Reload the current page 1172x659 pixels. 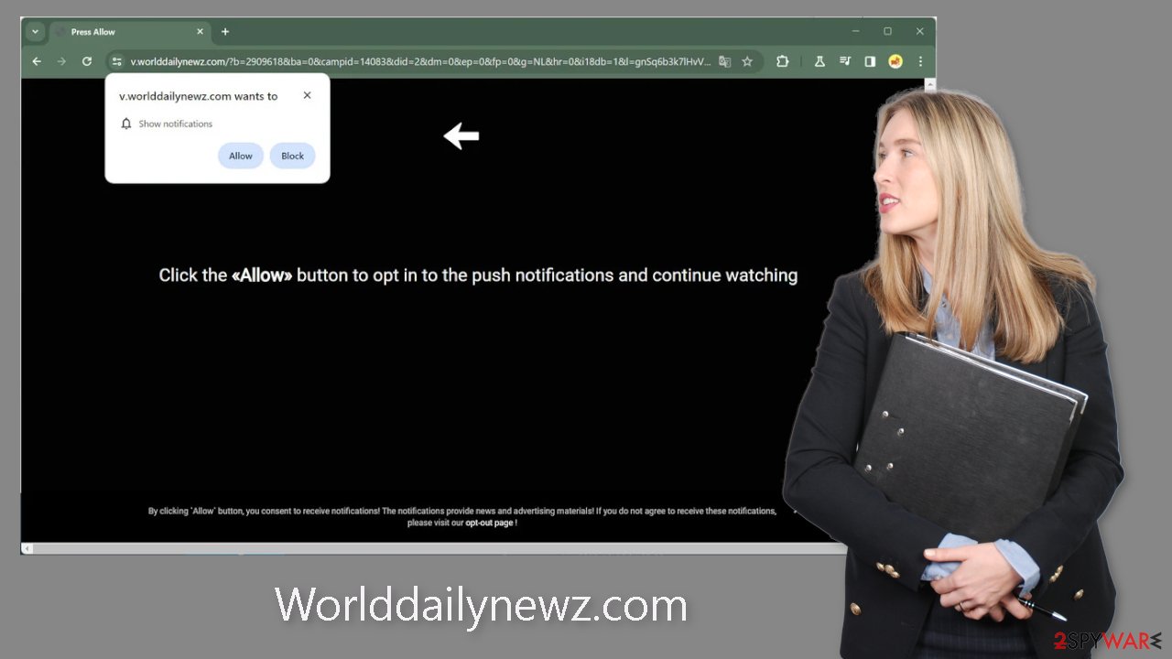[87, 61]
